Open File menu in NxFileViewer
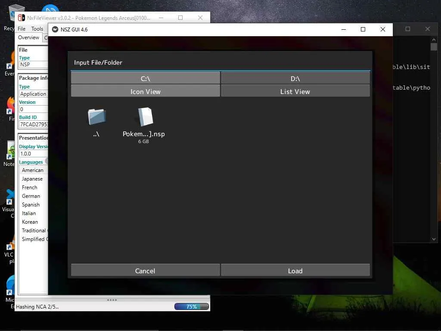Viewport: 441px width, 331px height. [x=22, y=29]
